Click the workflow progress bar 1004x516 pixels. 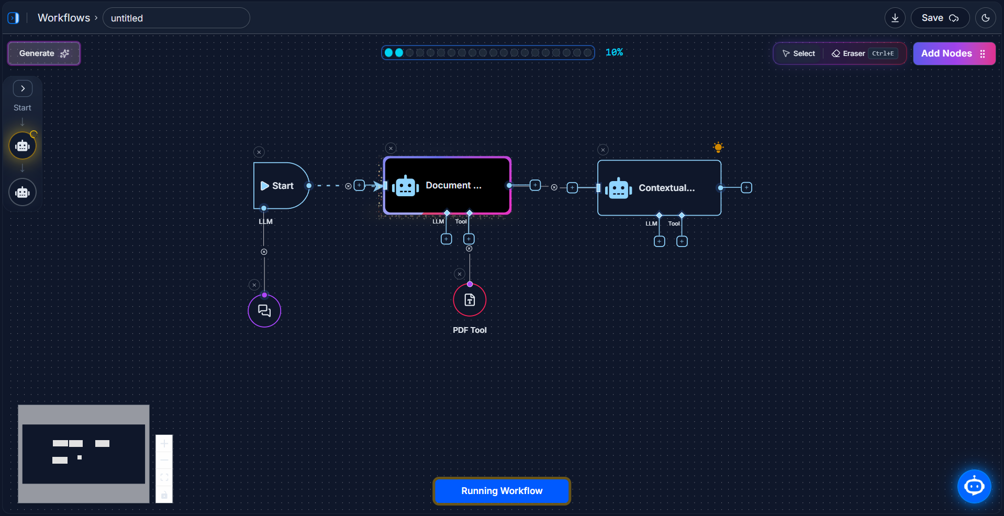488,52
